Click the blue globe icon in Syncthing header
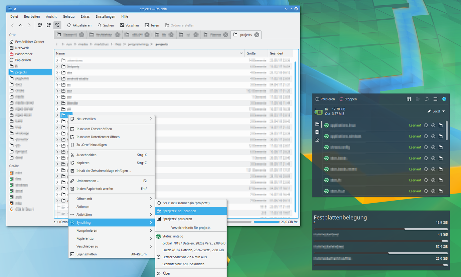Viewport: 461px width, 277px height. [444, 99]
